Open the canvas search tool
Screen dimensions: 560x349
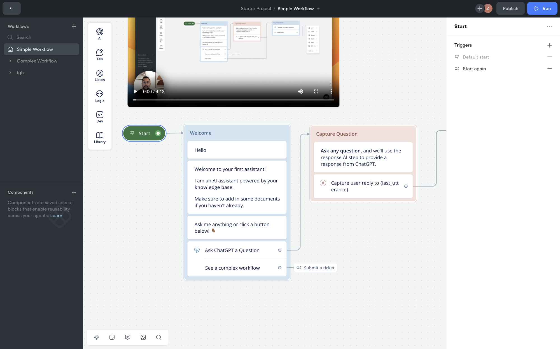coord(159,337)
